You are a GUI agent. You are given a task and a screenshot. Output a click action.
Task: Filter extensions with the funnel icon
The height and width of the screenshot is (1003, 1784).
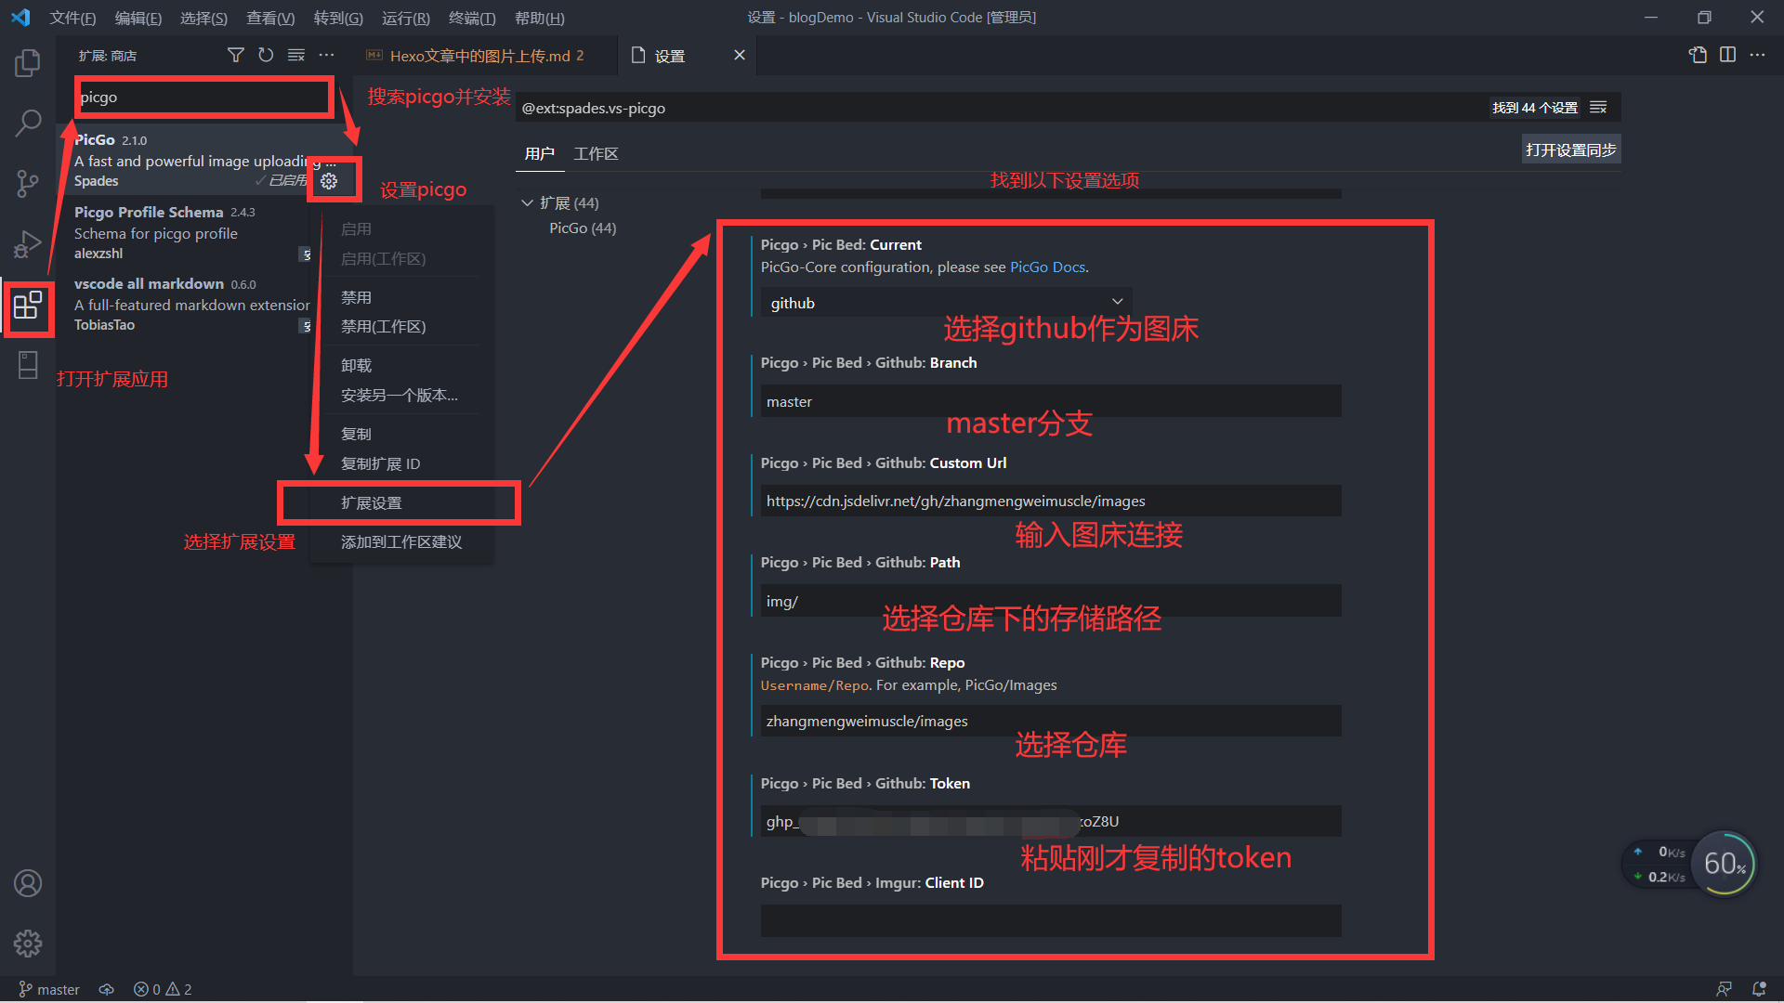[x=235, y=56]
